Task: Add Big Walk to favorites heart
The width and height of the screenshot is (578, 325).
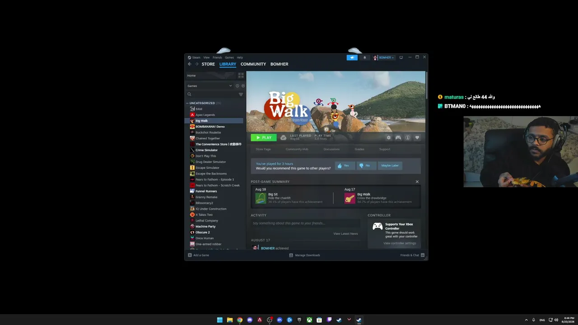Action: tap(417, 138)
